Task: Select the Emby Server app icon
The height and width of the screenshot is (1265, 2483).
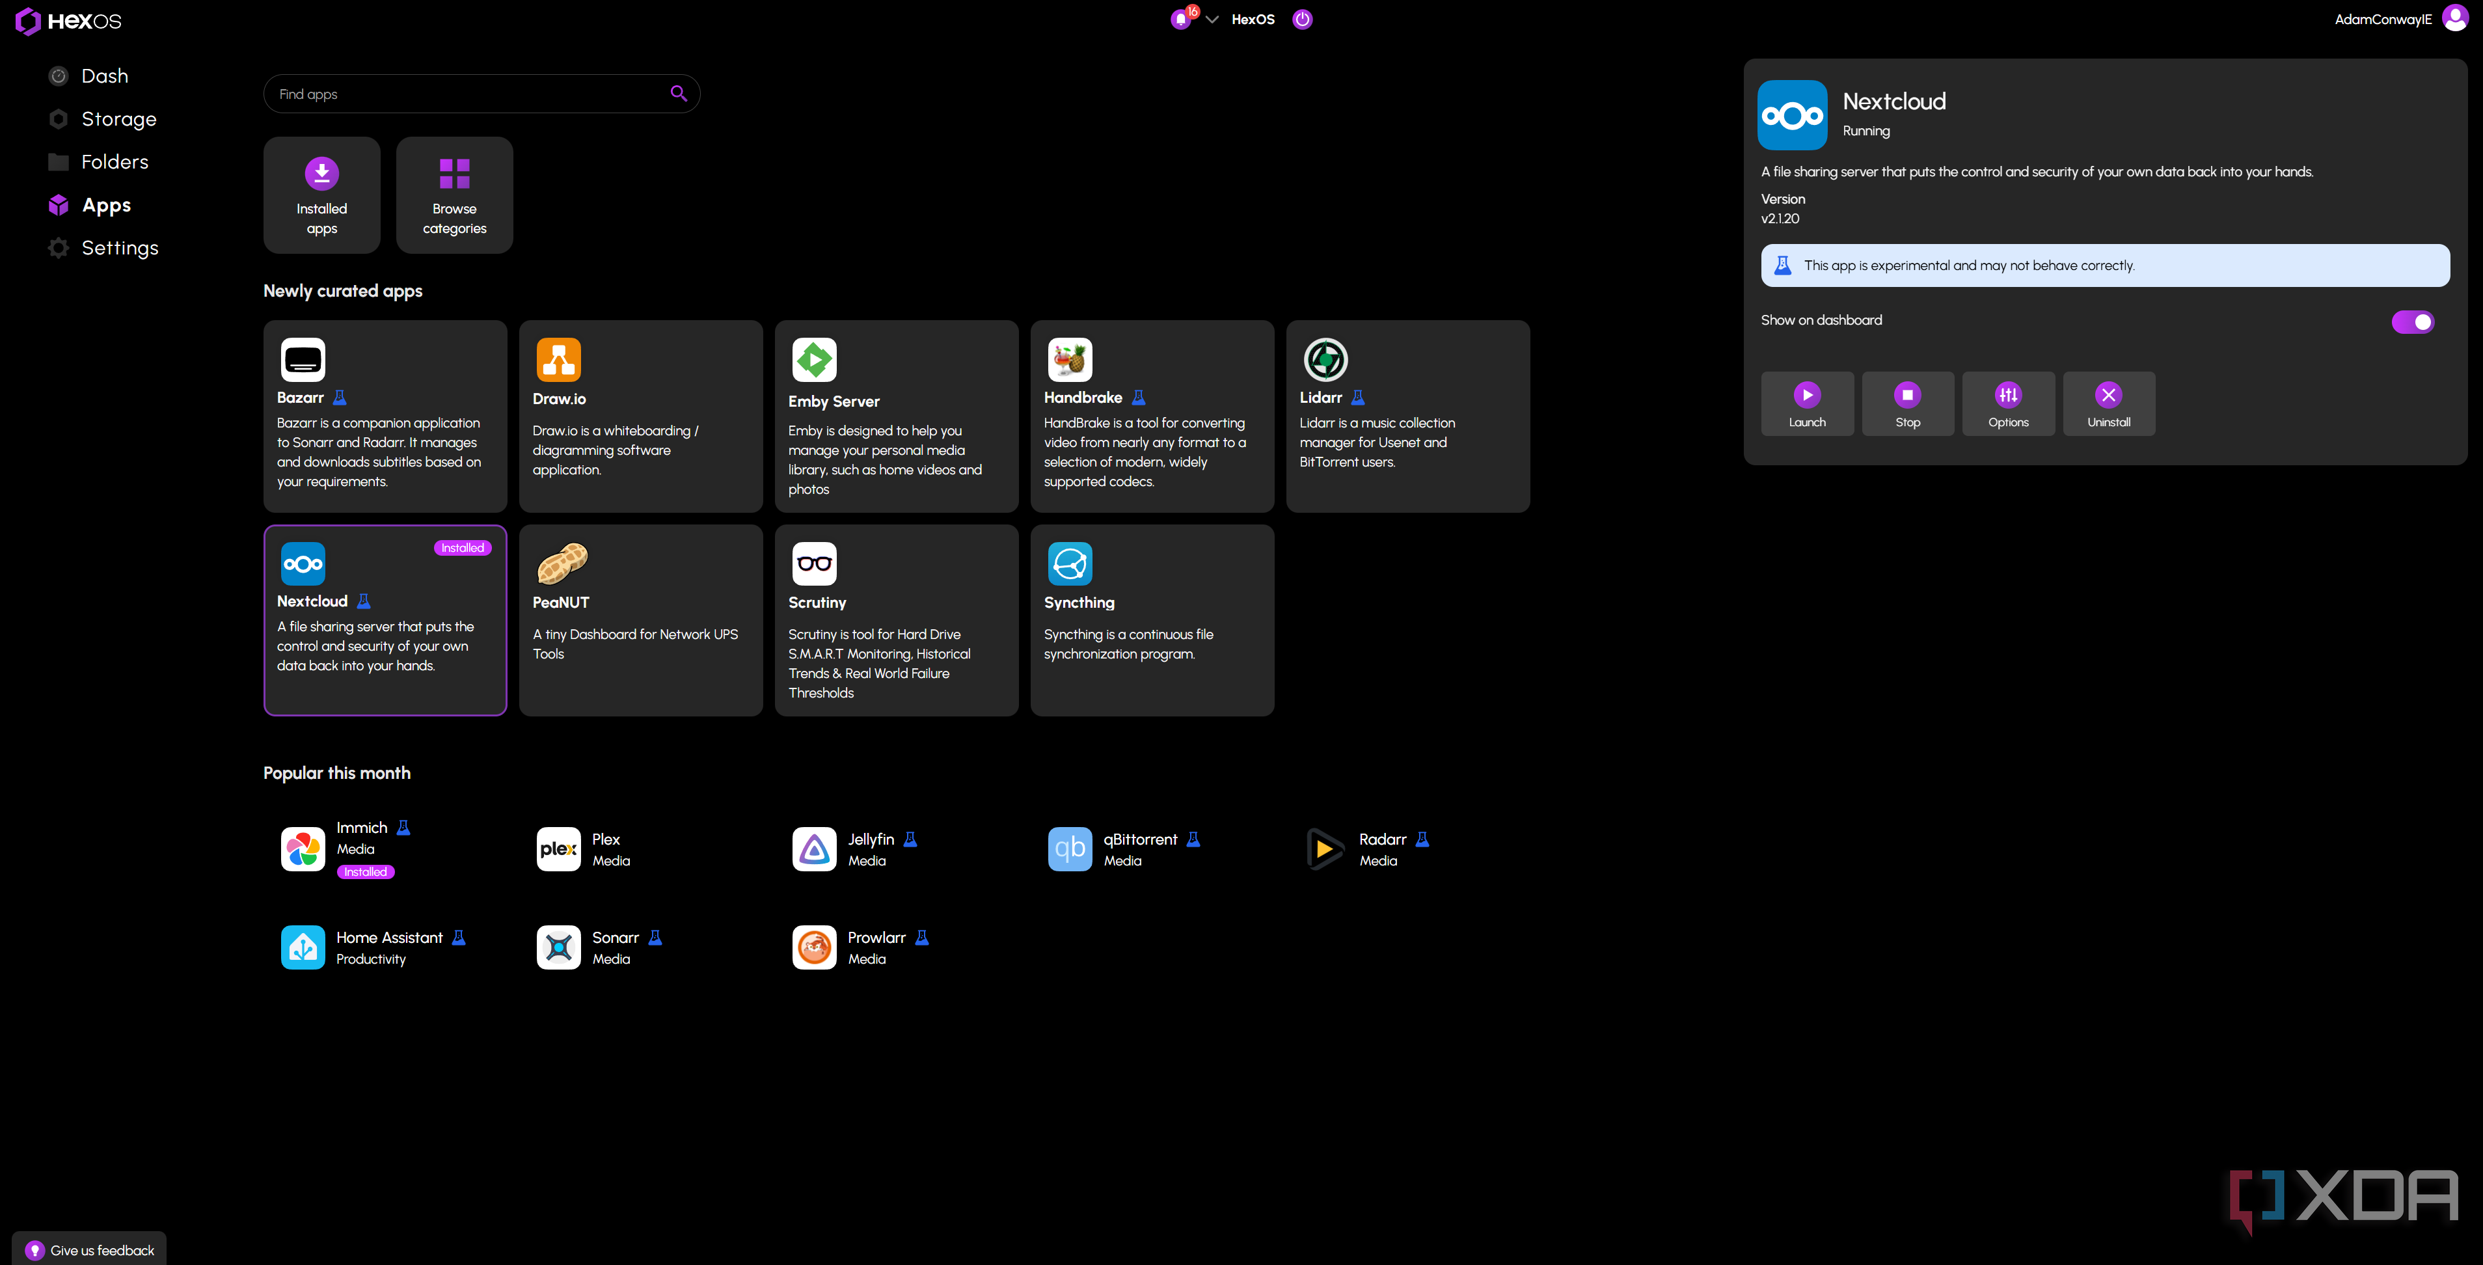Action: coord(815,360)
